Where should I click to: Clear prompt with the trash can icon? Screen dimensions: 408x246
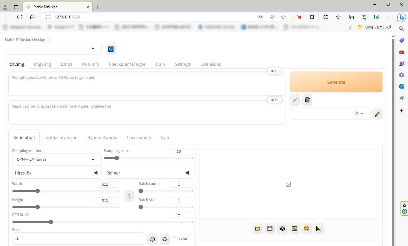(x=307, y=100)
